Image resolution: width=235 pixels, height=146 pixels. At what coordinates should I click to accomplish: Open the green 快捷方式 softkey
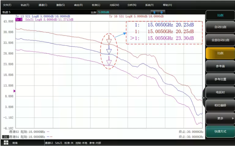220,131
